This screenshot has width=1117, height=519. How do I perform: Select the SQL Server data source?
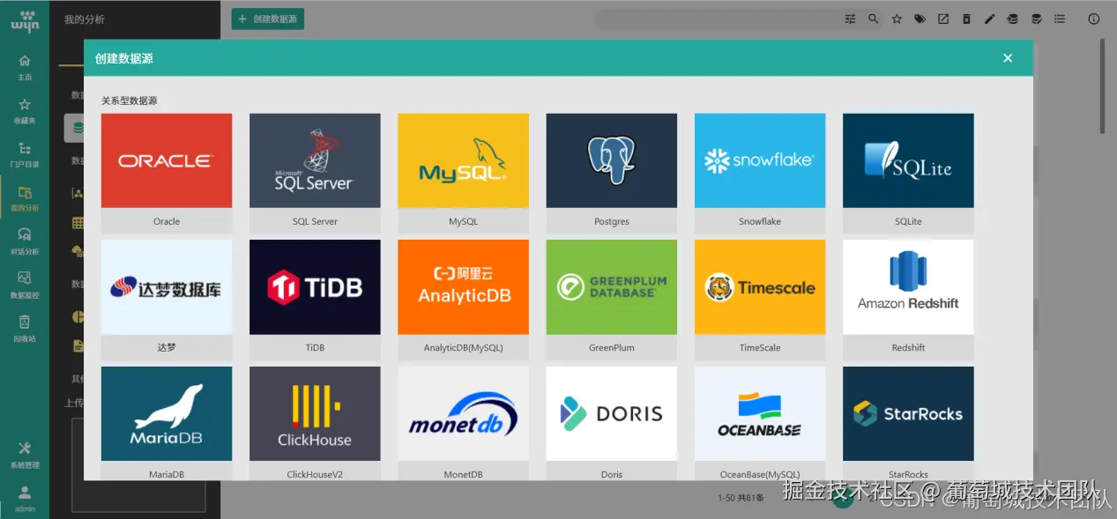click(315, 173)
